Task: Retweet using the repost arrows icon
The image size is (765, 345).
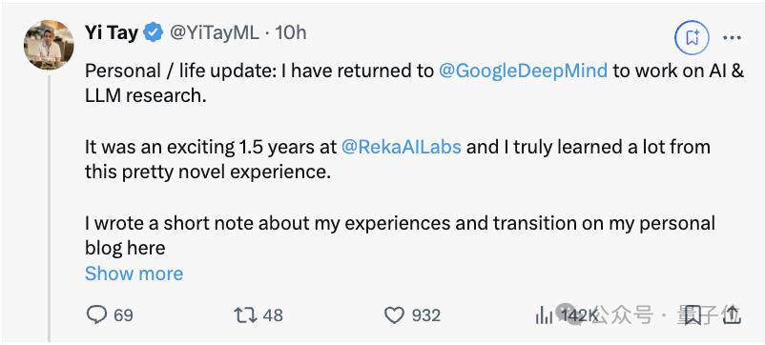Action: [245, 315]
